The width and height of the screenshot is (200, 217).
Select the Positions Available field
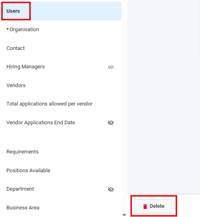coord(61,171)
